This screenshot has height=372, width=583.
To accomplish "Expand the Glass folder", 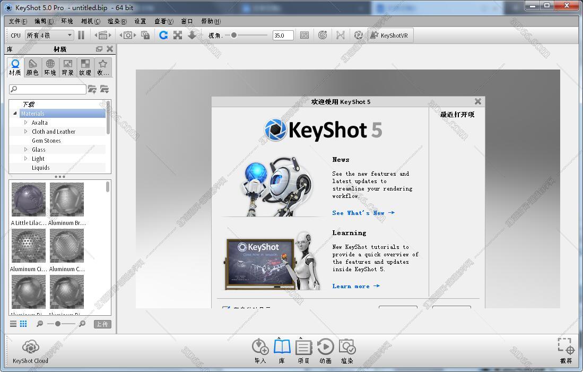I will [25, 150].
